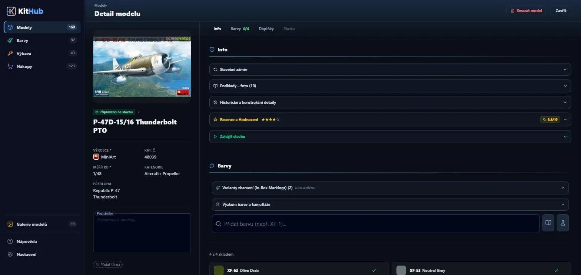
Task: Click the Přidat téma tag button
Action: 108,265
